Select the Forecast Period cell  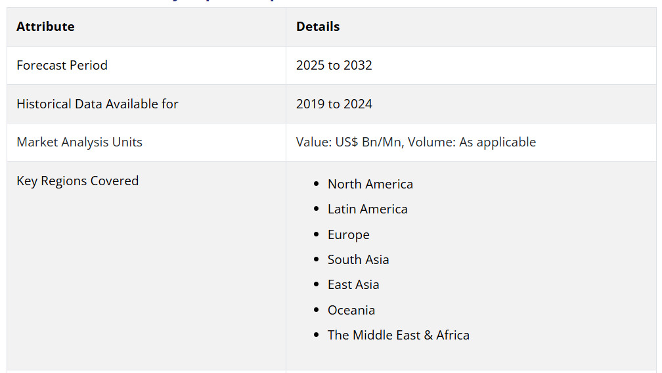point(62,65)
